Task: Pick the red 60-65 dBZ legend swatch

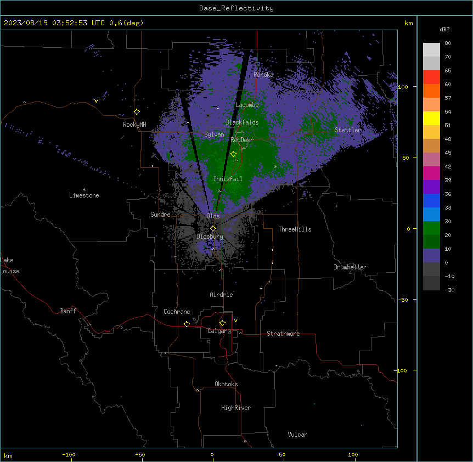Action: point(431,77)
